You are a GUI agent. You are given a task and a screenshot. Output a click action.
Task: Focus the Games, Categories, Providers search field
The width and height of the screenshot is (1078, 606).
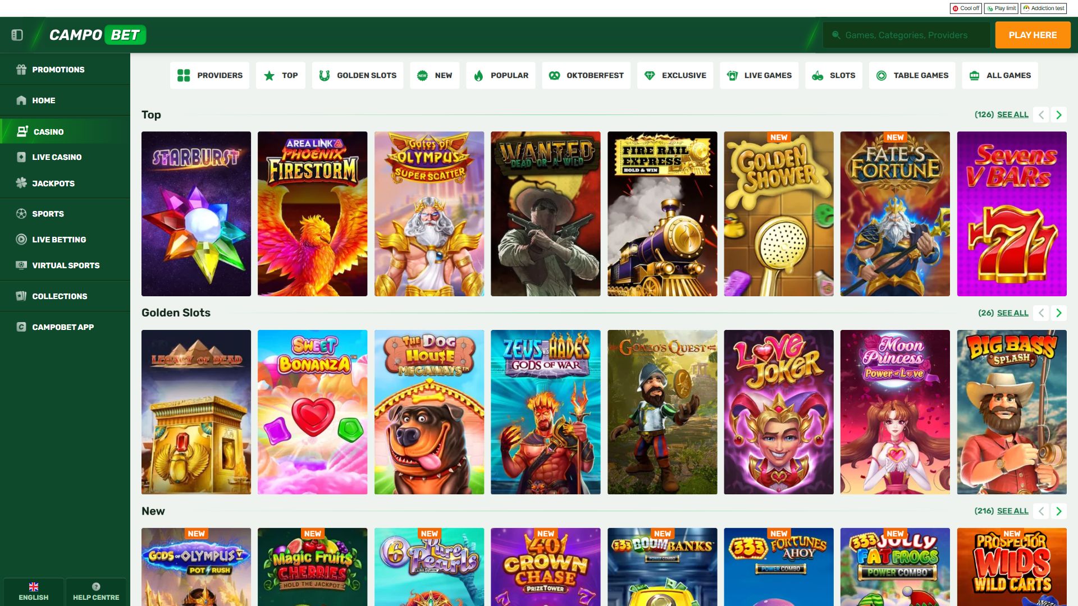point(906,35)
